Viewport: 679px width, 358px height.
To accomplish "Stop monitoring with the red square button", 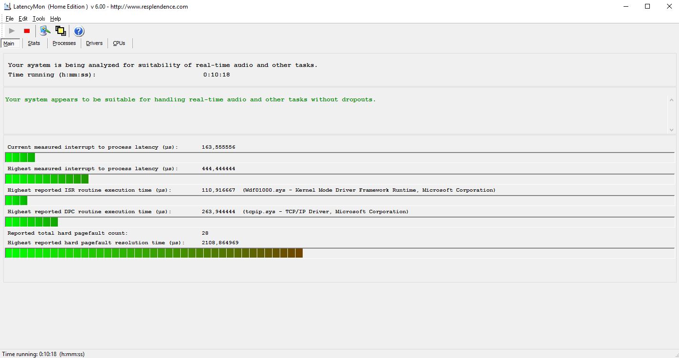I will (x=27, y=31).
